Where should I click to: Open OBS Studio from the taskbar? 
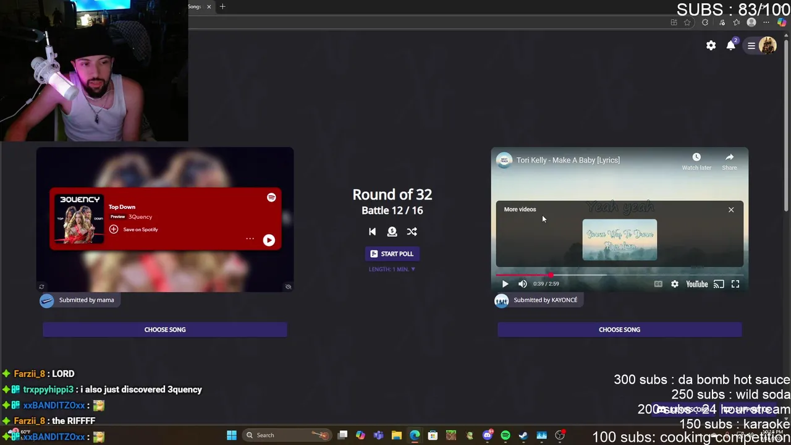coord(560,435)
